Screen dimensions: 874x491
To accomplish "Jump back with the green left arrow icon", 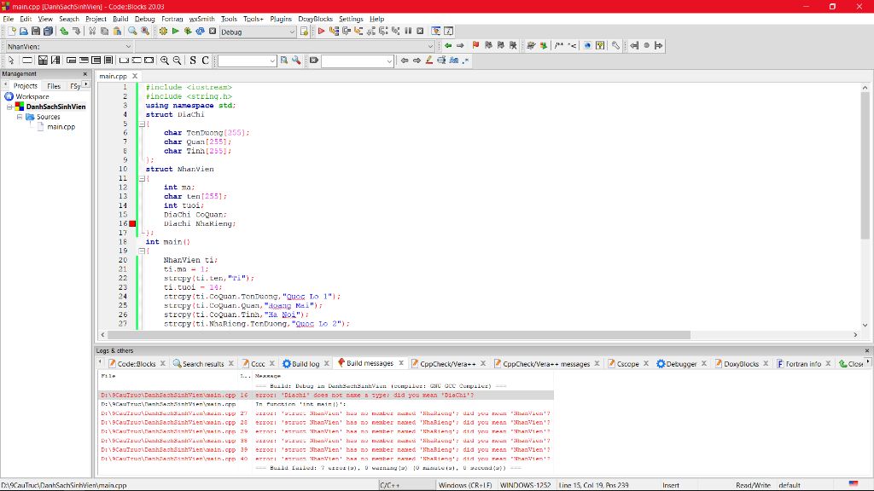I will (x=447, y=46).
